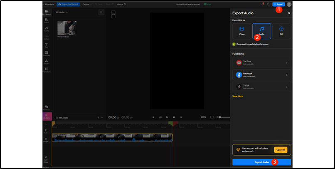Click the Show More link
Viewport: 335px width, 169px height.
[237, 96]
